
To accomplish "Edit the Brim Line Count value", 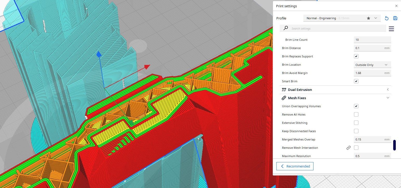I will tap(372, 40).
